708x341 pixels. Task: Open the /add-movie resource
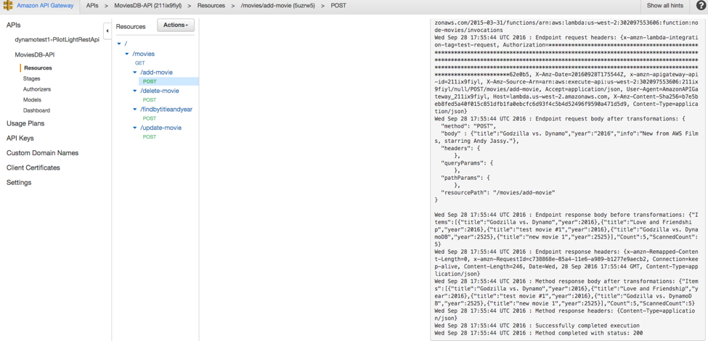156,72
